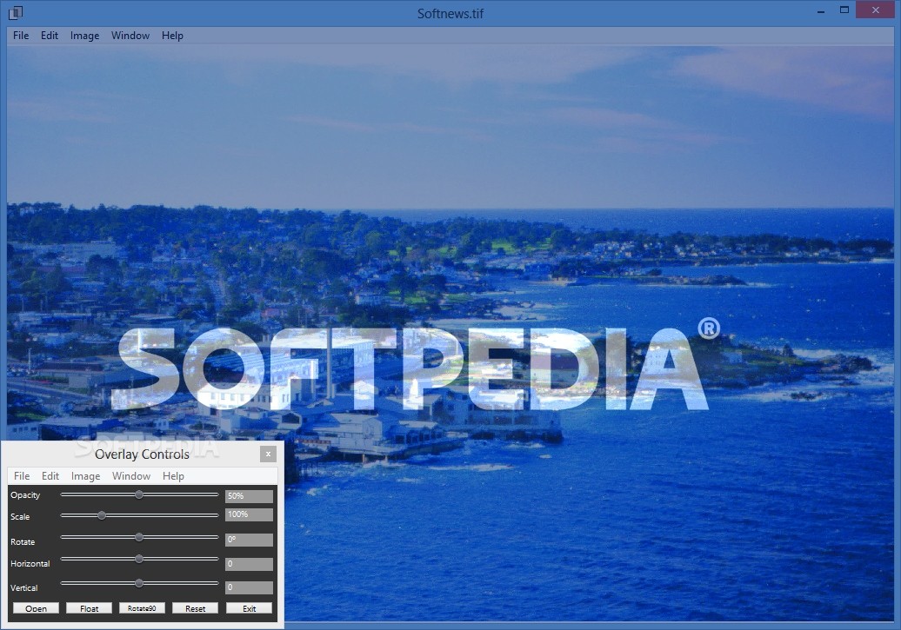Click the Scale label
Screen dimensions: 901x630
tap(20, 517)
